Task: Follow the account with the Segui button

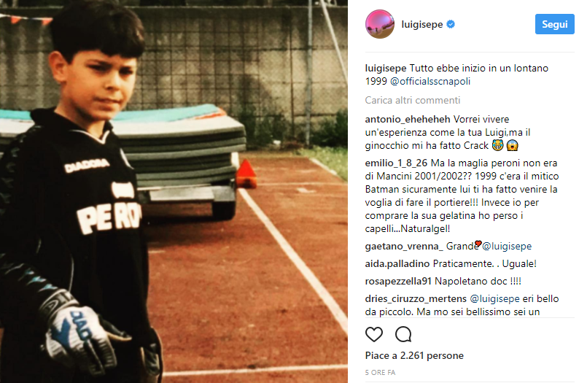Action: click(x=555, y=24)
